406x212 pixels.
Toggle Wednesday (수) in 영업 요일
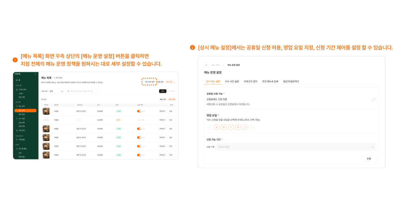pos(231,127)
